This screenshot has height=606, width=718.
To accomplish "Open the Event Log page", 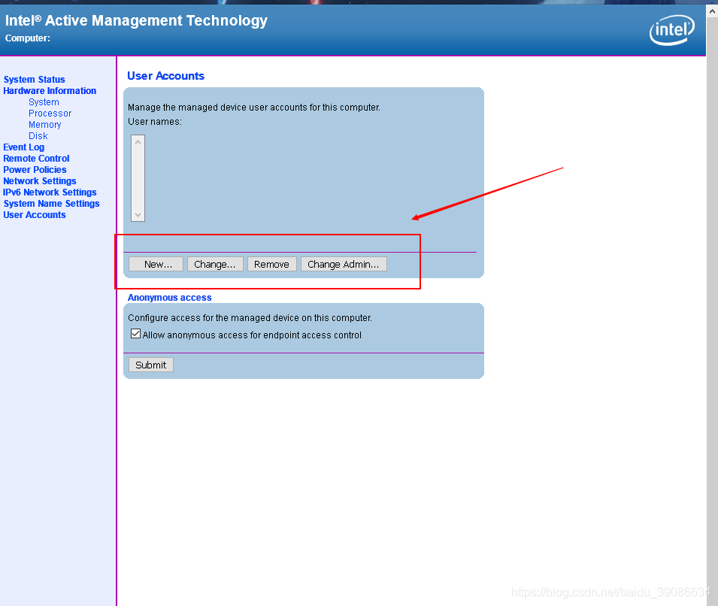I will pyautogui.click(x=23, y=147).
